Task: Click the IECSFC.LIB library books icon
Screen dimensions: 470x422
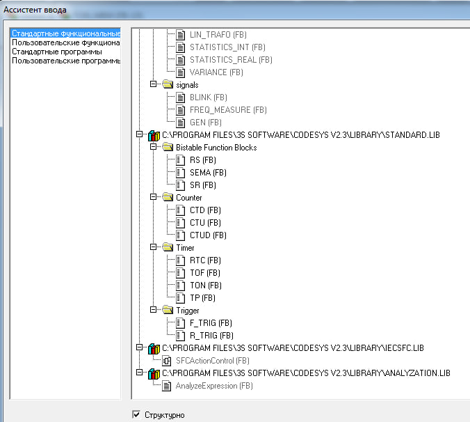Action: click(x=154, y=348)
